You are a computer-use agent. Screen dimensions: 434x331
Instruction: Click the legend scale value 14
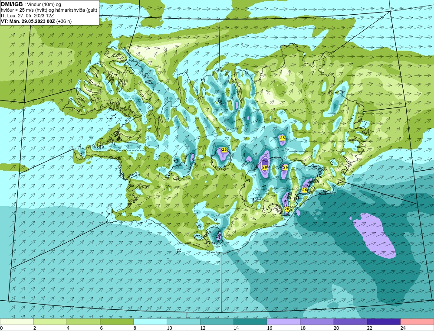[x=236, y=328]
